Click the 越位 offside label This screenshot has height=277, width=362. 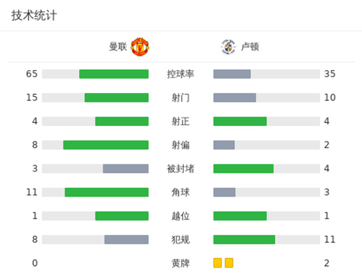coord(180,216)
